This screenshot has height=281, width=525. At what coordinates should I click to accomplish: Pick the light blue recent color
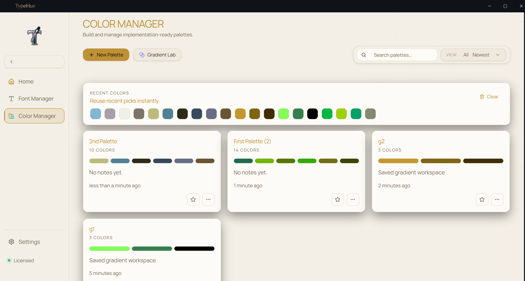(x=96, y=114)
